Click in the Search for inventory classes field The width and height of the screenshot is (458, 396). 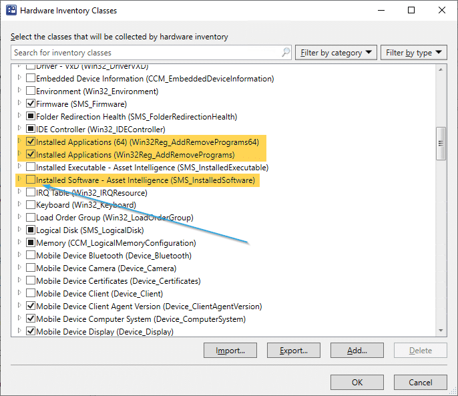pos(147,53)
